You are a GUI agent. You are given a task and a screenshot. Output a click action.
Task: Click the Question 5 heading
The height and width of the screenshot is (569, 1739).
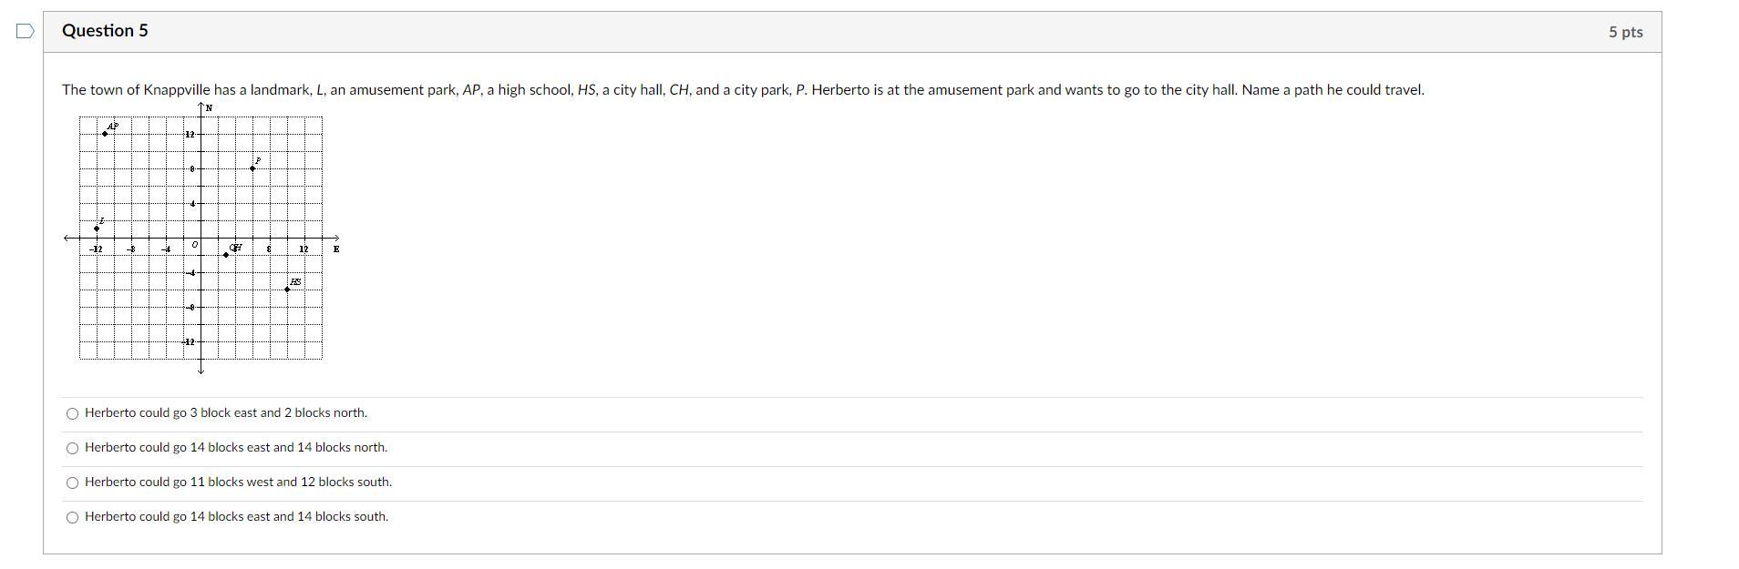105,31
